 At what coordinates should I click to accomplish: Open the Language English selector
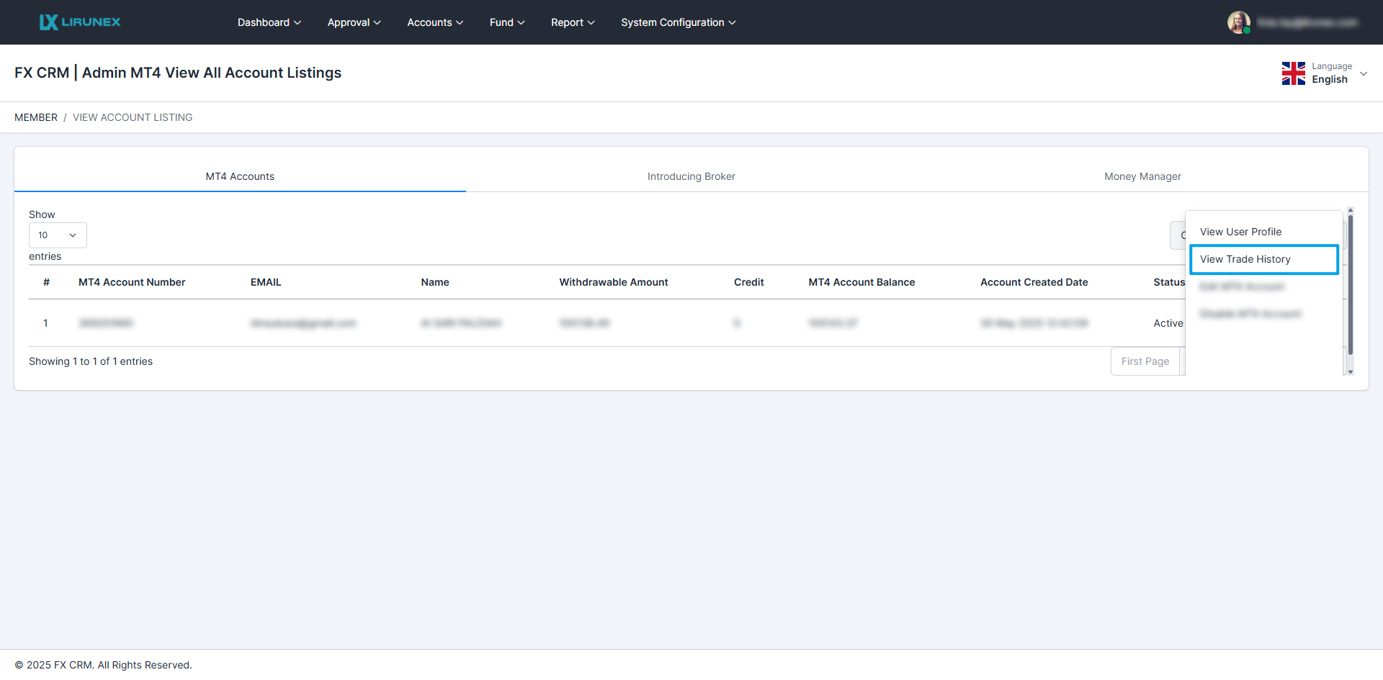[x=1338, y=73]
